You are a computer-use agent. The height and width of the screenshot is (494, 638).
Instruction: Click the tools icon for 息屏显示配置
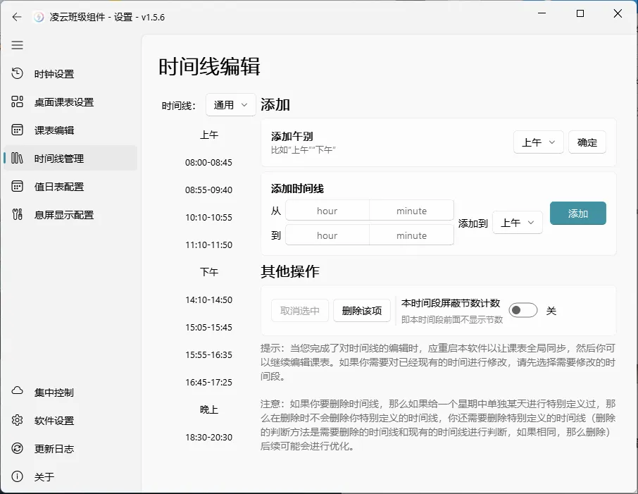click(x=17, y=214)
